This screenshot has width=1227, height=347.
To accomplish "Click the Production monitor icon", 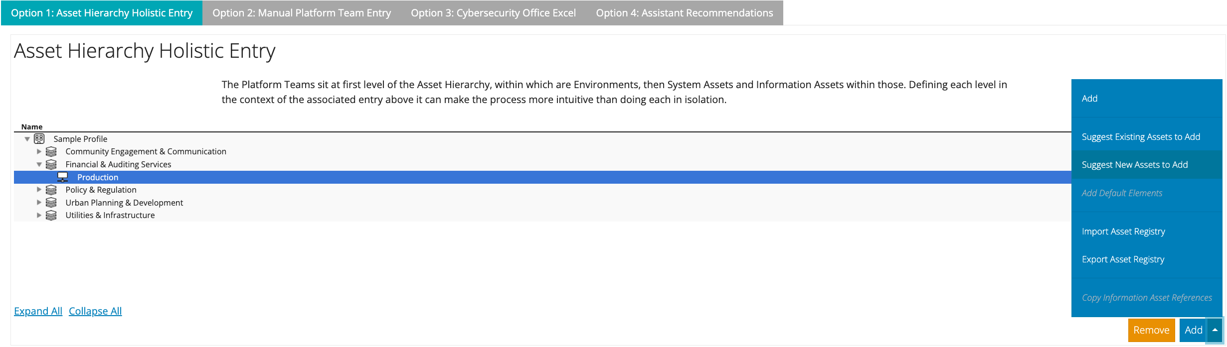I will [x=63, y=177].
